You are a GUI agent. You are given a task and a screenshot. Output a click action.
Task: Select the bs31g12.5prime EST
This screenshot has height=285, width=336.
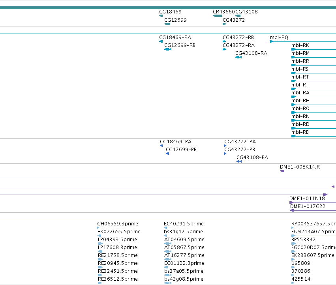(183, 232)
